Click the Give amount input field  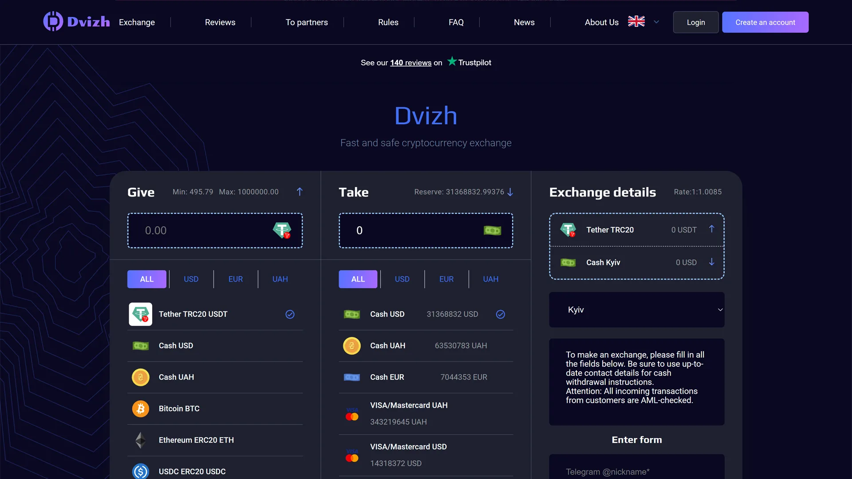tap(215, 231)
